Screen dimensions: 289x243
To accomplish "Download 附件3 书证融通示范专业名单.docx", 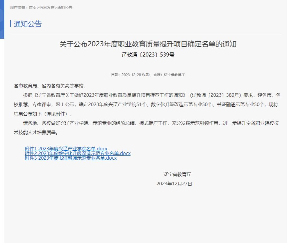I will click(x=71, y=158).
